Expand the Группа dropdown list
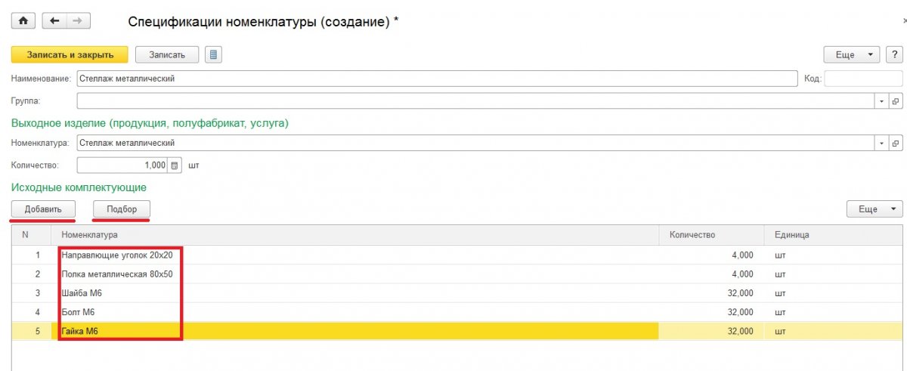Image resolution: width=907 pixels, height=371 pixels. (x=882, y=100)
